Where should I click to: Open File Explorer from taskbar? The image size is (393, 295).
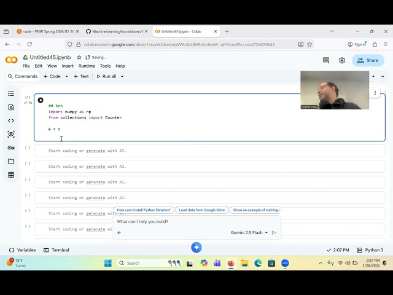244,263
